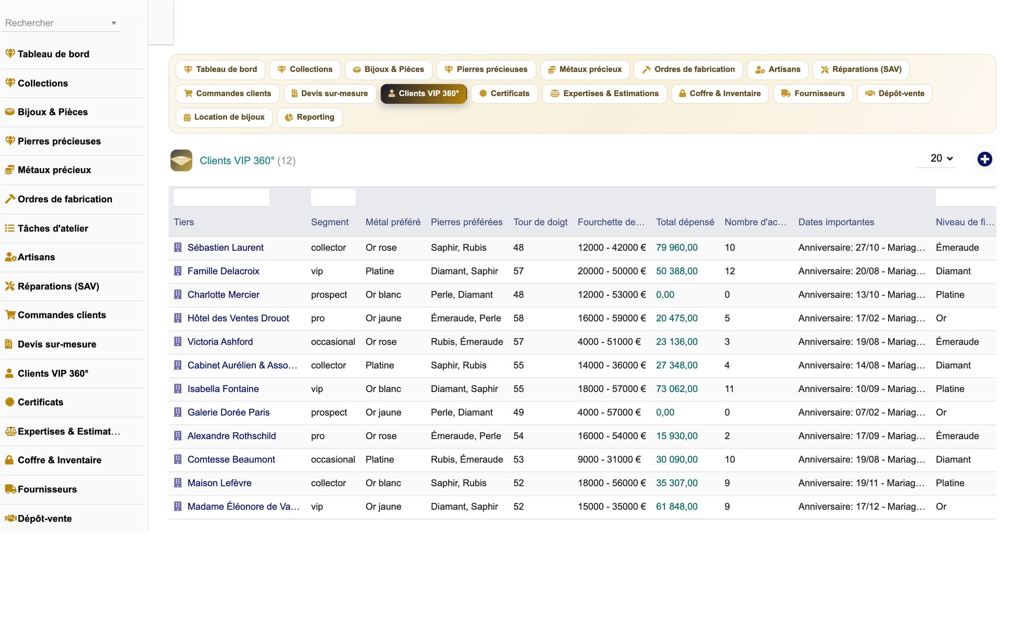Open the Reporting top tab
1018x630 pixels.
pos(309,117)
